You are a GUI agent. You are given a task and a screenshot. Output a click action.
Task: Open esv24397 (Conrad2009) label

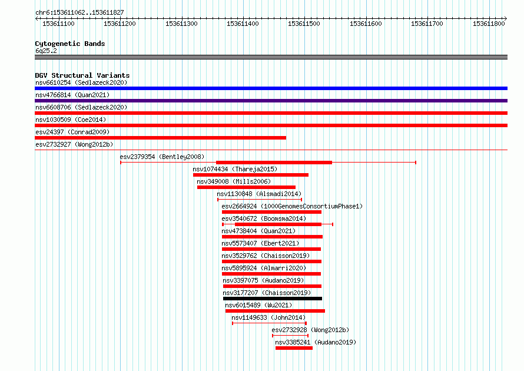click(72, 132)
